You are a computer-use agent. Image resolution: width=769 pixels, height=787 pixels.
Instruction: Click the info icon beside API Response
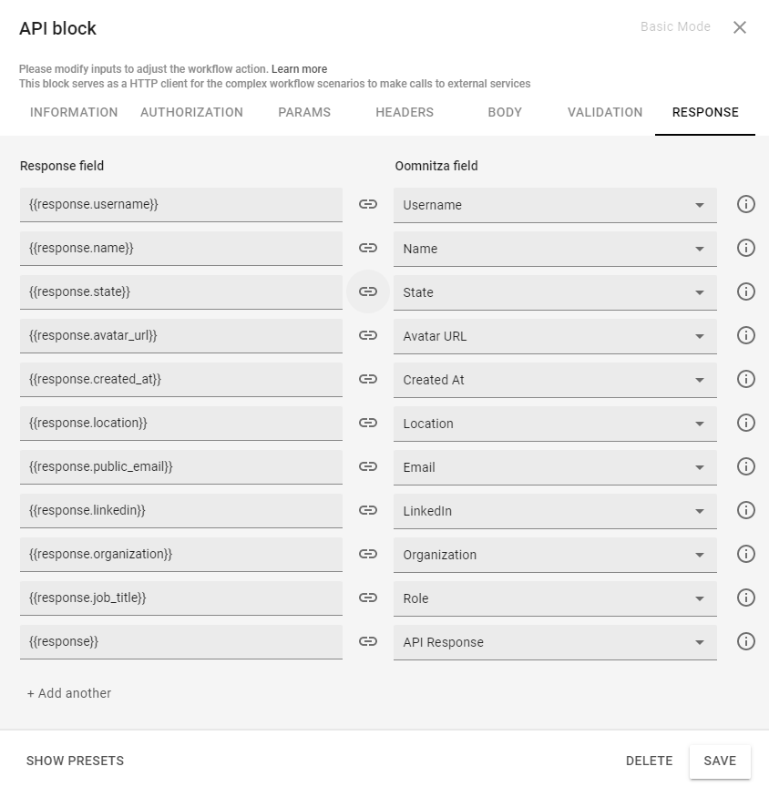745,641
